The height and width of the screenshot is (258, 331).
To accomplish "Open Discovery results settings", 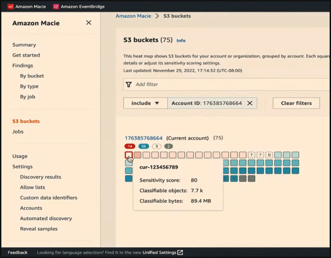I will [x=41, y=177].
